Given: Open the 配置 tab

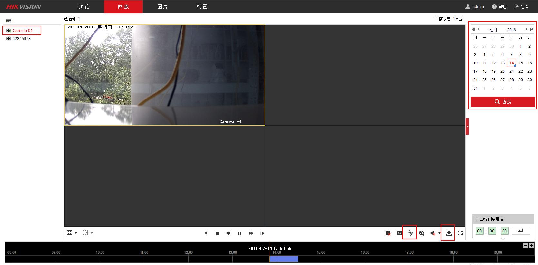Looking at the screenshot, I should [x=202, y=6].
